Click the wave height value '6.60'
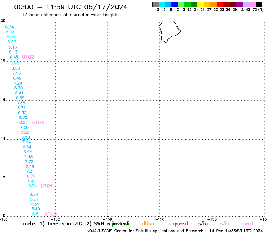The height and width of the screenshot is (234, 267). point(23,117)
